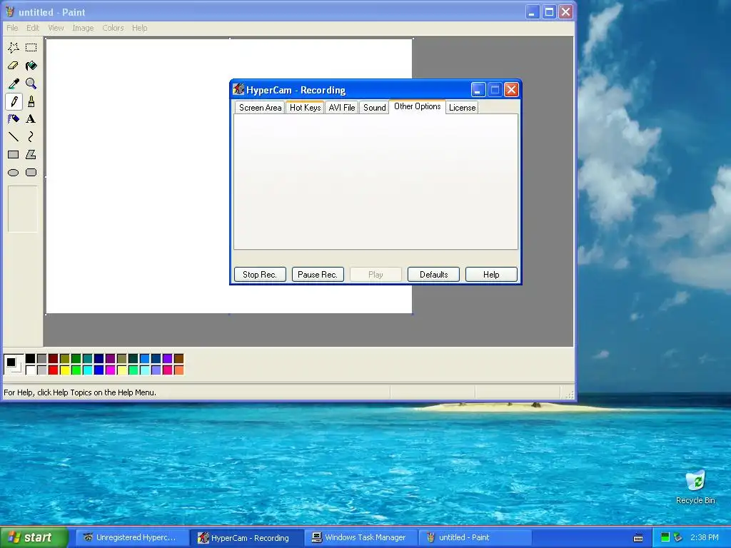Choose the Brush tool in Paint
The height and width of the screenshot is (548, 731).
[x=31, y=101]
